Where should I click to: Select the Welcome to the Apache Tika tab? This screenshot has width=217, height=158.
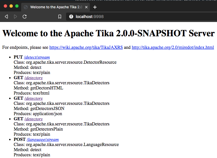tap(55, 7)
